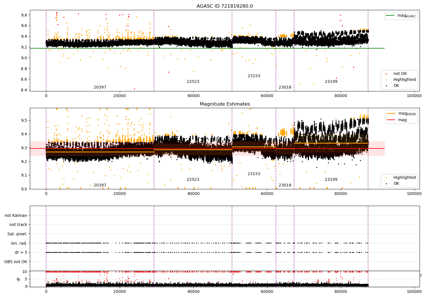Click the 'dr > 5' axis label

pyautogui.click(x=21, y=252)
